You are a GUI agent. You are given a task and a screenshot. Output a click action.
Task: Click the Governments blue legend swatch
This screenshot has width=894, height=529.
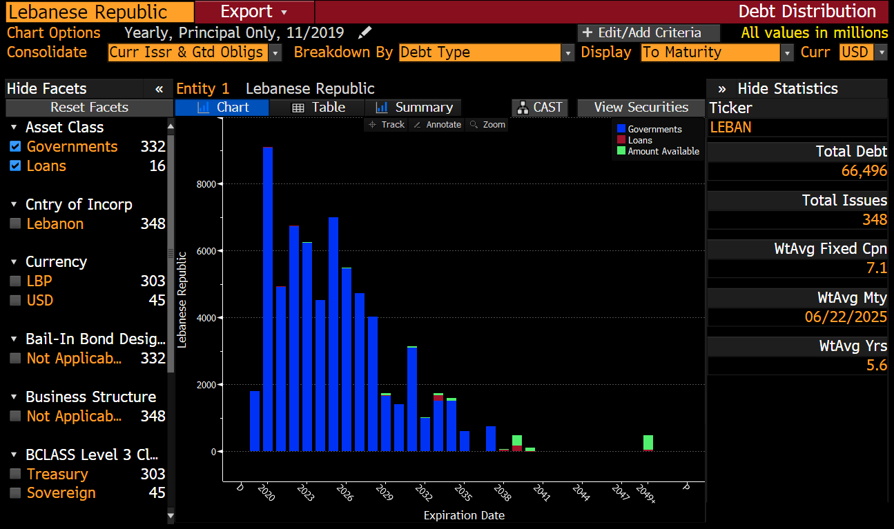coord(621,129)
